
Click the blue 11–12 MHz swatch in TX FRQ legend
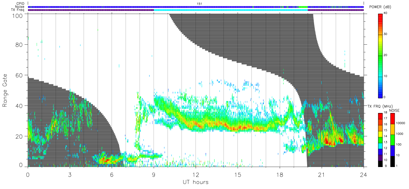[380, 151]
